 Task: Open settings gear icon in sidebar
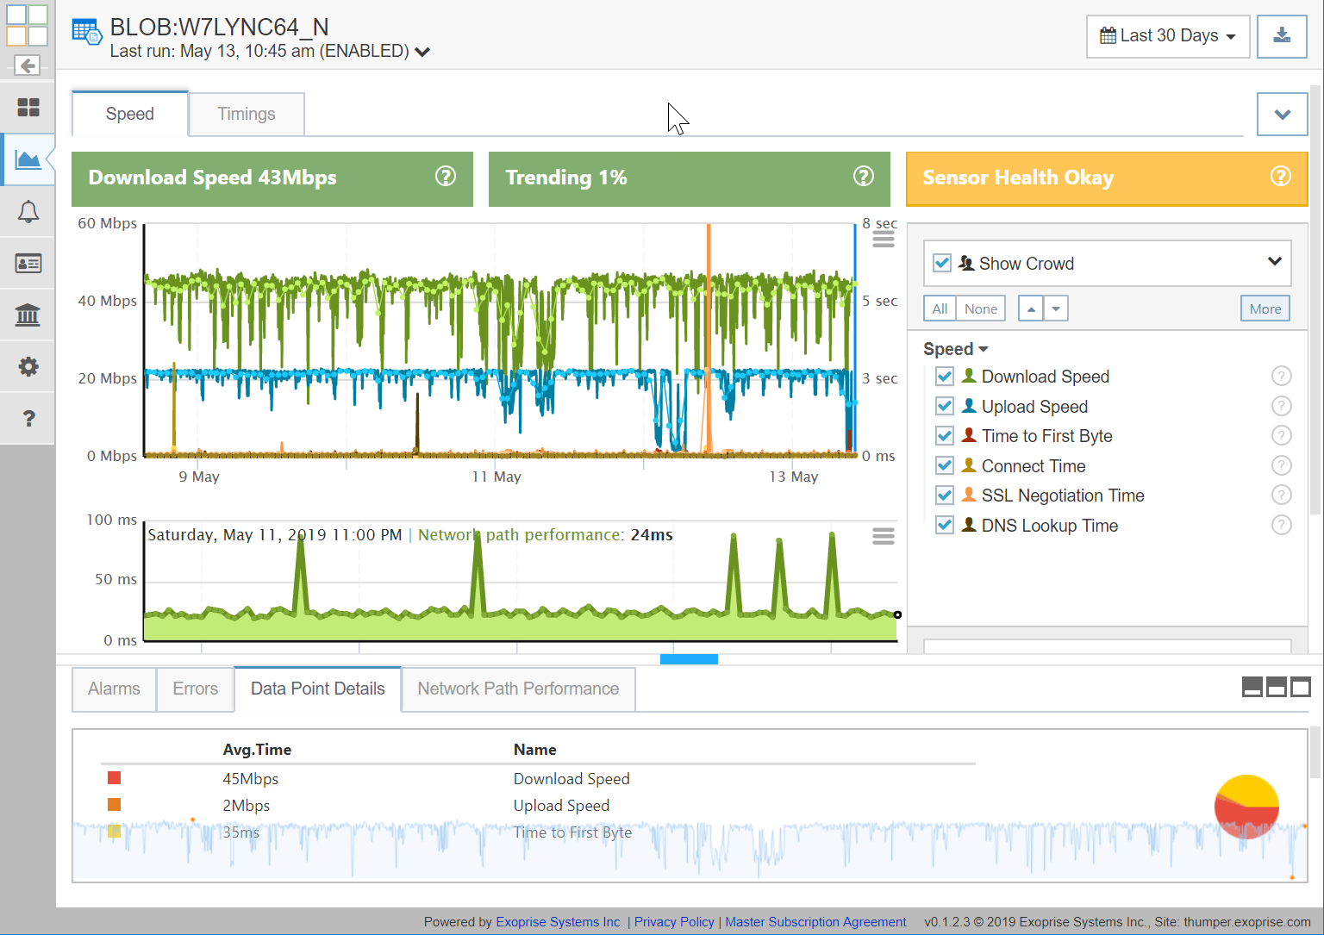coord(28,367)
